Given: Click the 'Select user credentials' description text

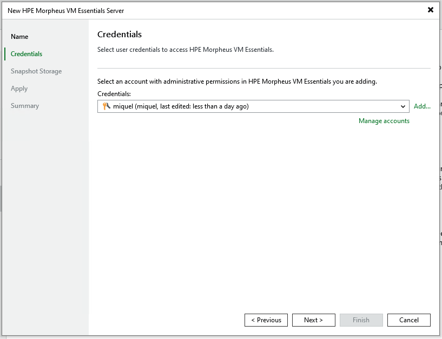Looking at the screenshot, I should coord(186,50).
